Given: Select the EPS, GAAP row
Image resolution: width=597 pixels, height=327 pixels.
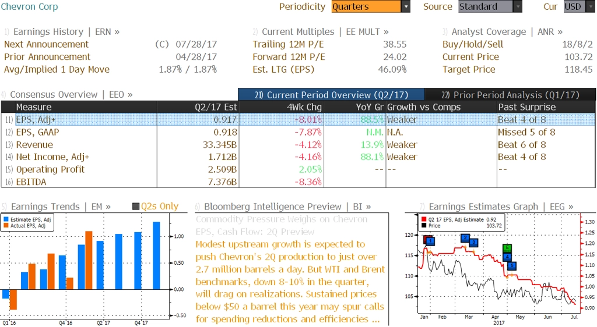Looking at the screenshot, I should (298, 132).
